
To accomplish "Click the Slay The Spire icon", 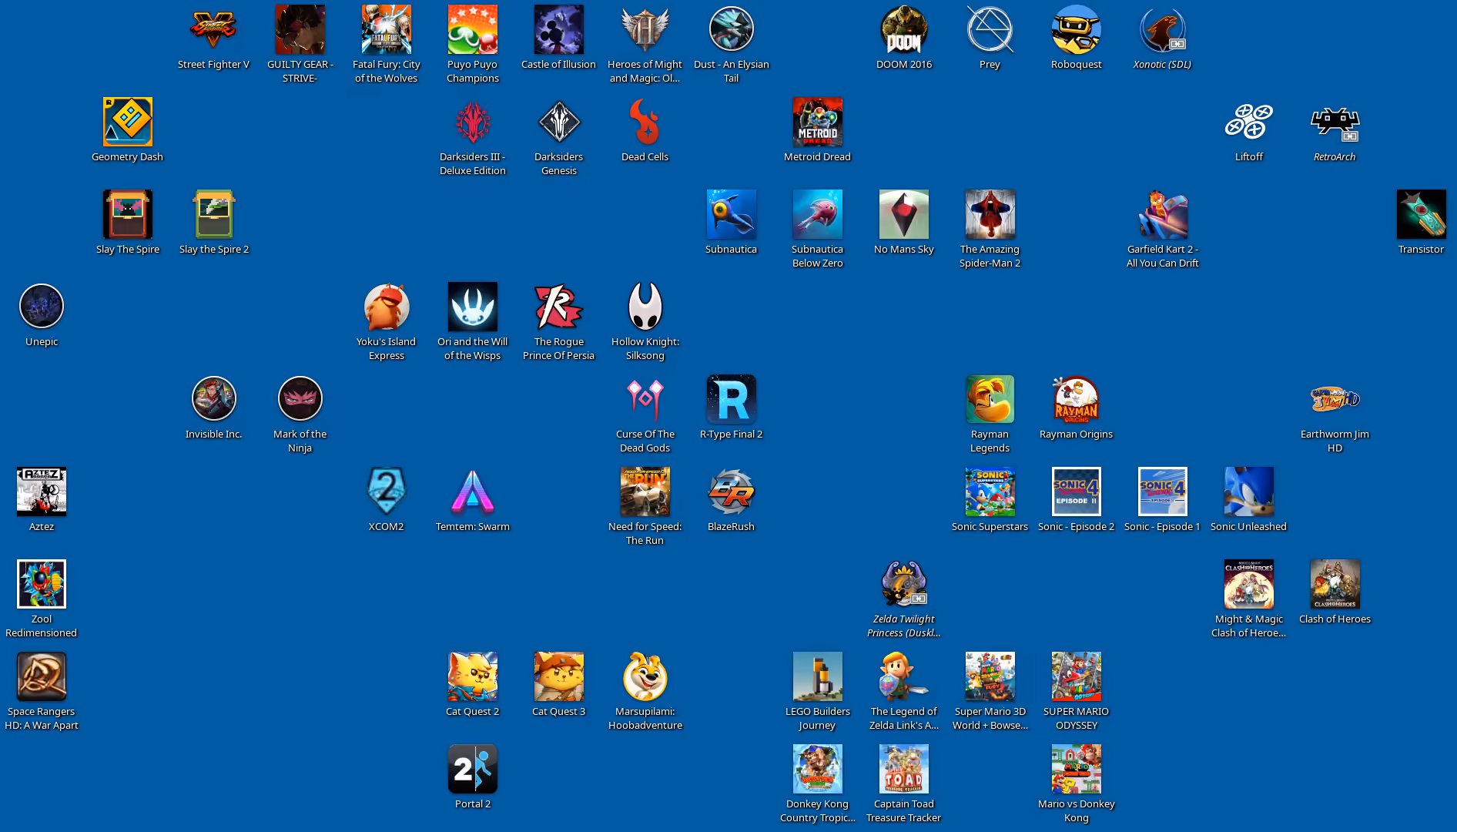I will pyautogui.click(x=127, y=214).
